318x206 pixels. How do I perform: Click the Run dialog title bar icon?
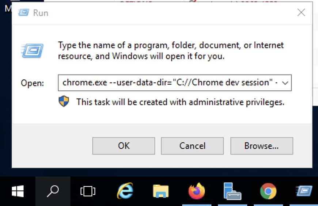point(23,13)
